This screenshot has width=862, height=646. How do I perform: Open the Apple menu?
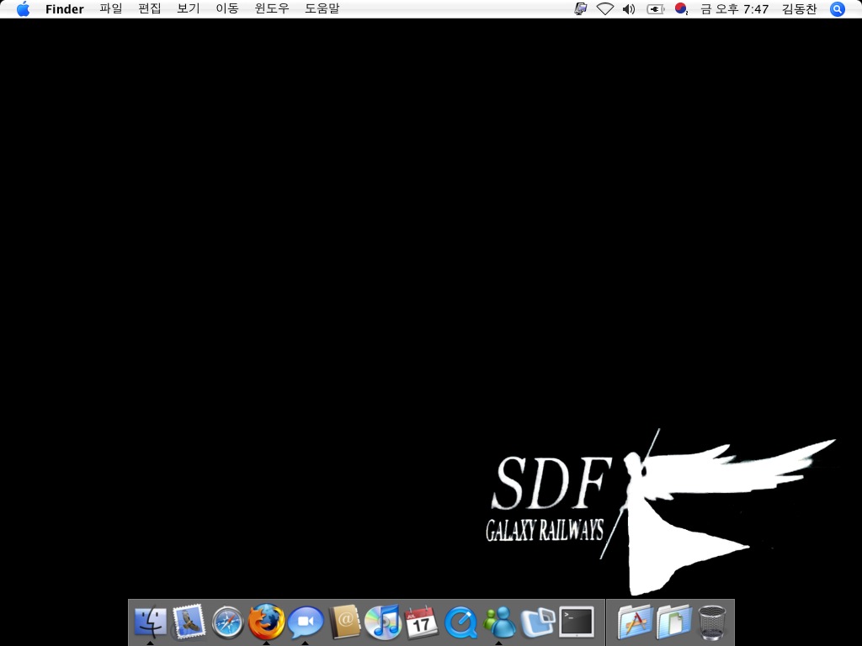click(x=23, y=9)
